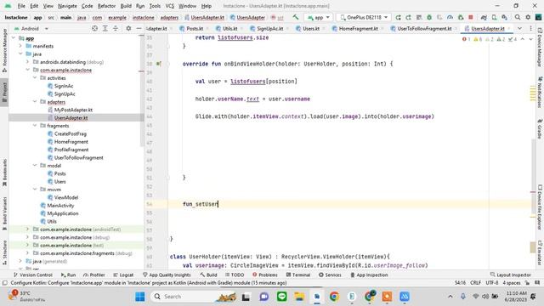Click the red error count indicator in editor

(x=466, y=39)
